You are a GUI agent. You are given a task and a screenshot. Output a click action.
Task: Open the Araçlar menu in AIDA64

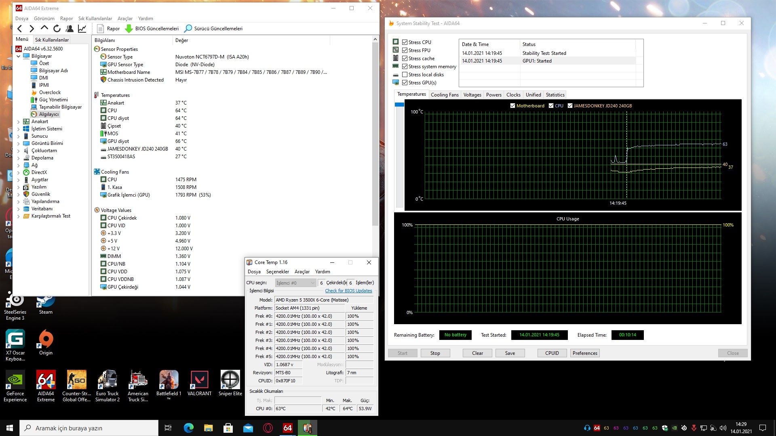point(125,19)
